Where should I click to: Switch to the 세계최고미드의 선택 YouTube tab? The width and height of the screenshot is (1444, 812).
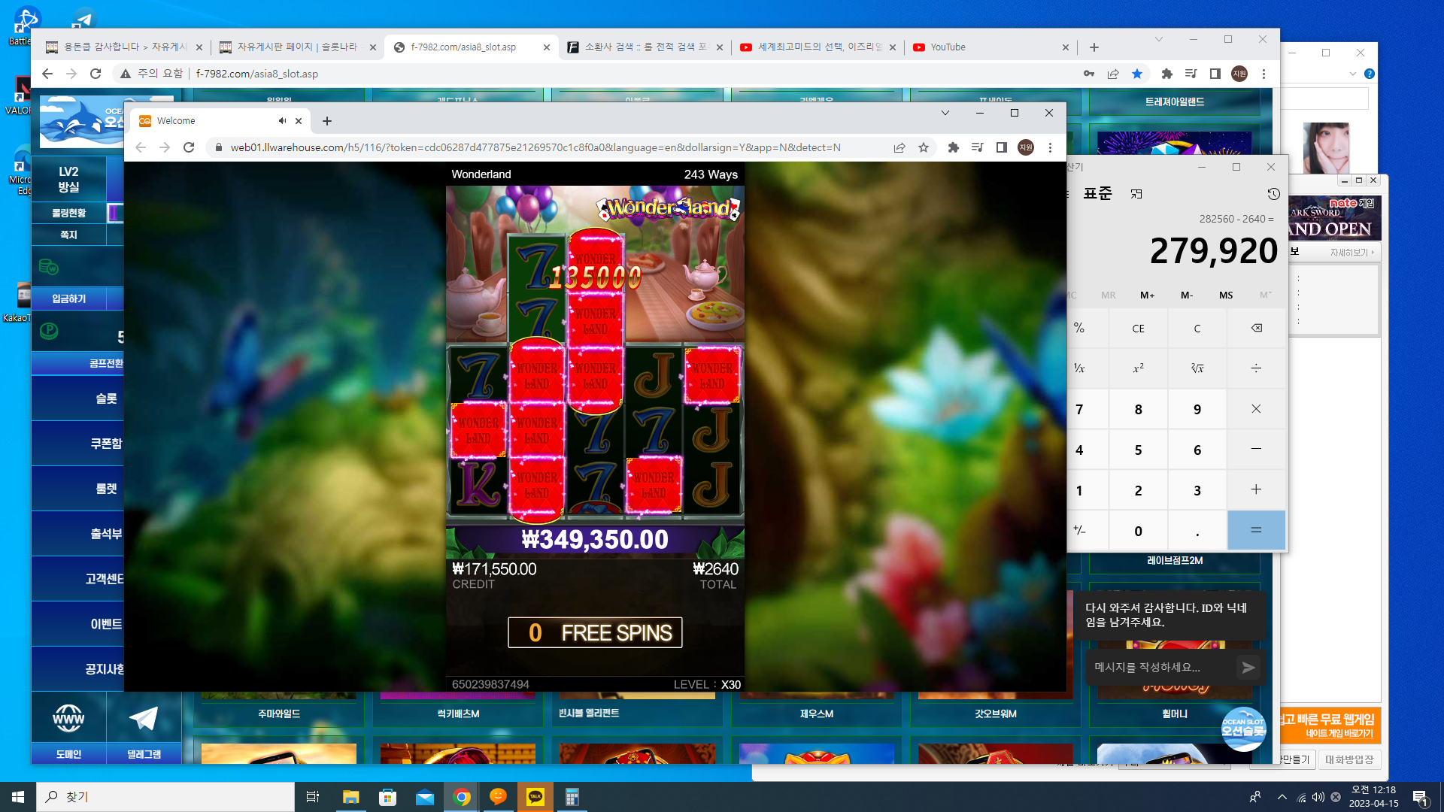point(817,47)
